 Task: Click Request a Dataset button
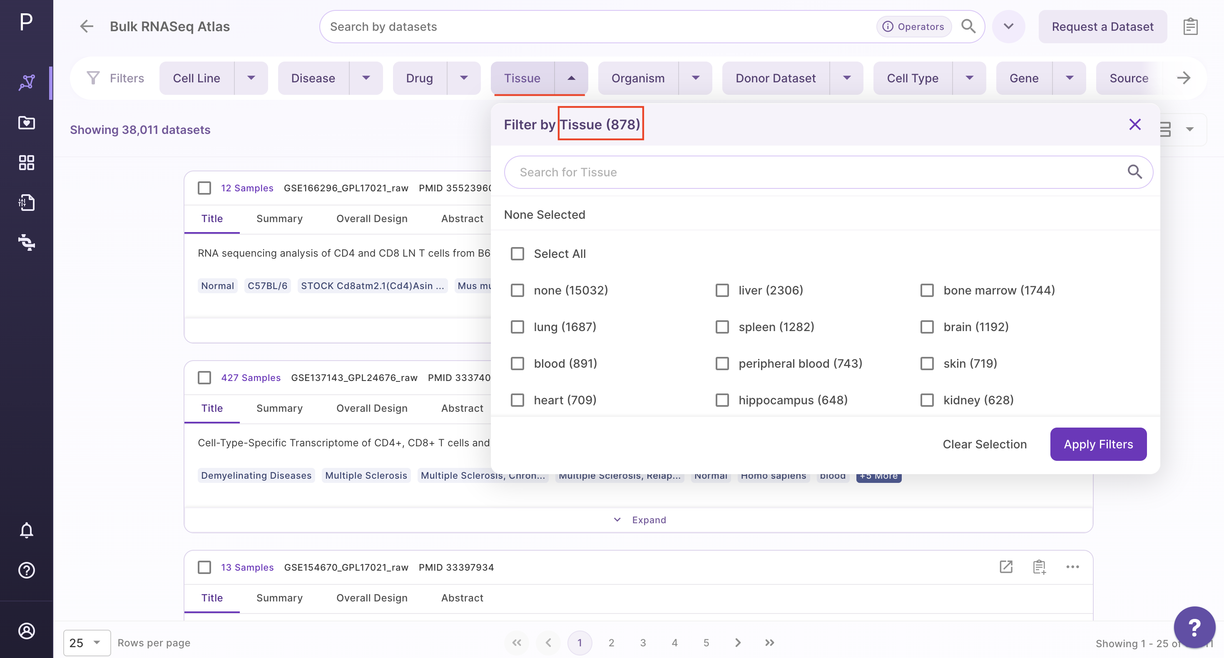[1102, 27]
